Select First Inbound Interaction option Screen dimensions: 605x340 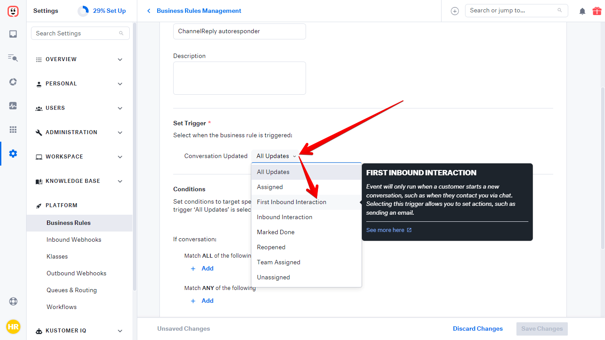[306, 202]
